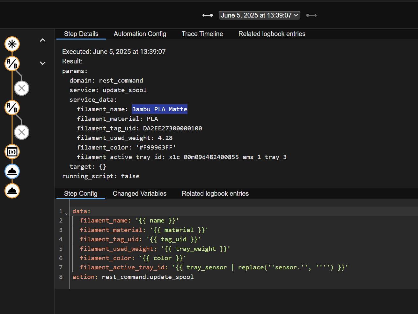Collapse line 1 of the Step Config YAML
This screenshot has width=418, height=314.
click(x=66, y=213)
